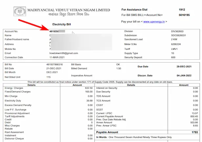Select the amount-in-words line
Screen dimensions: 202x142
(134, 137)
